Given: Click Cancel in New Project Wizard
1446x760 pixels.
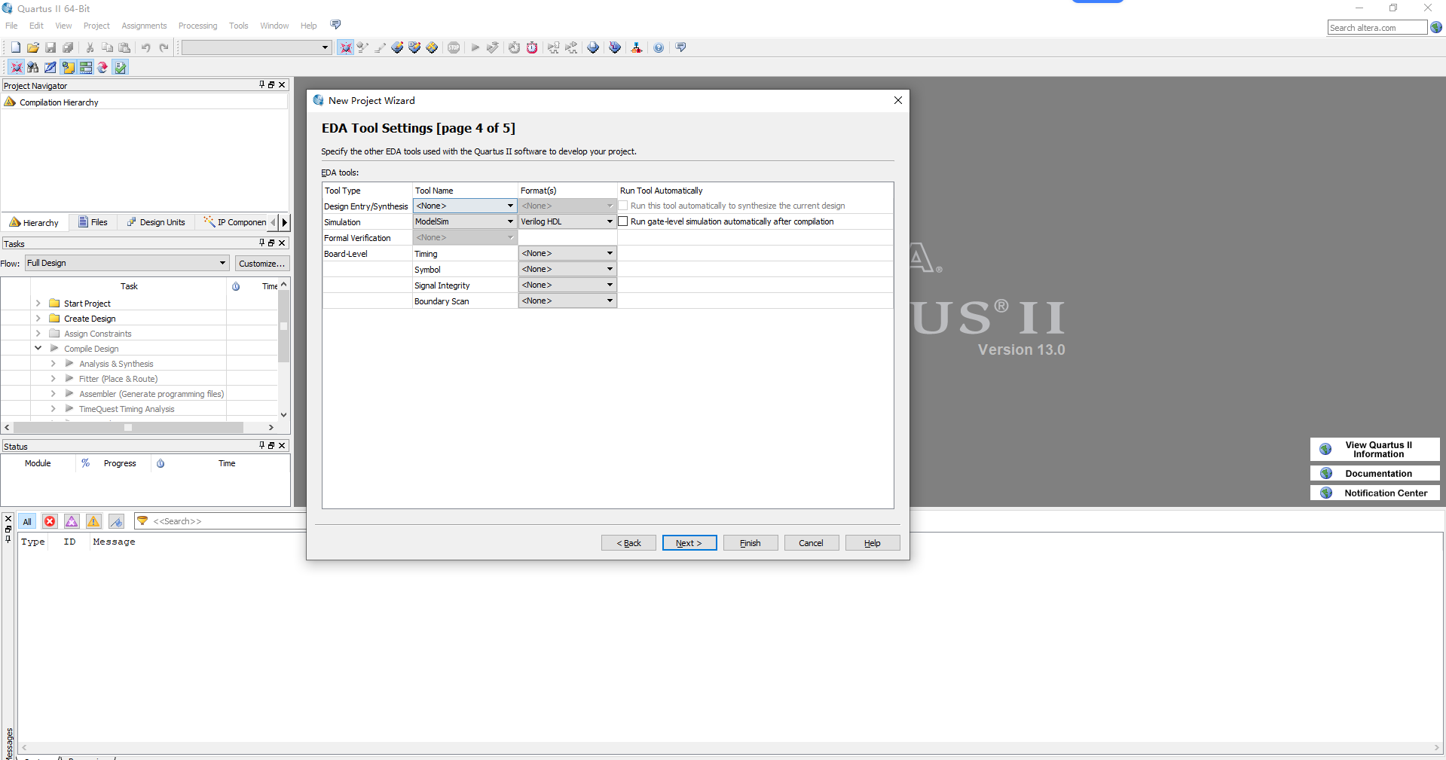Looking at the screenshot, I should (812, 543).
